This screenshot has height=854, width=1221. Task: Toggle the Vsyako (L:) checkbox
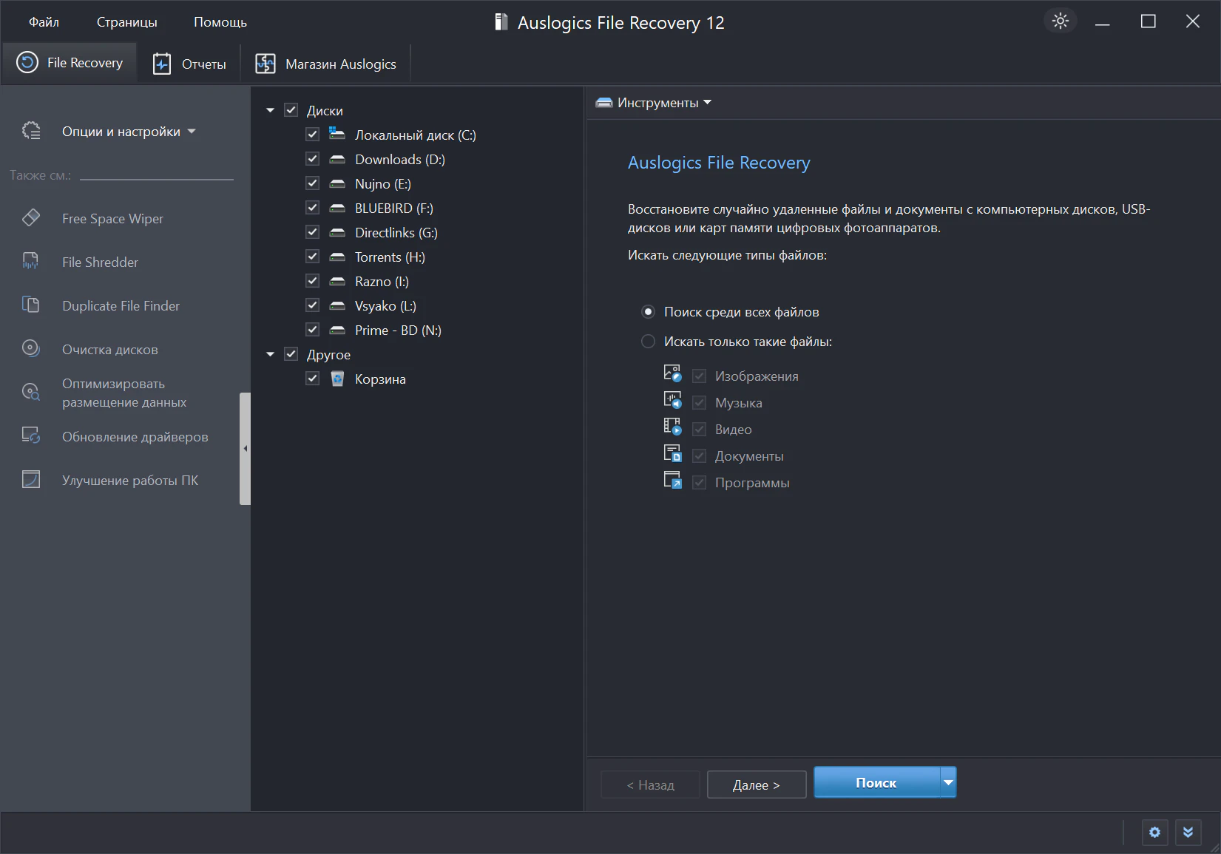(x=313, y=305)
